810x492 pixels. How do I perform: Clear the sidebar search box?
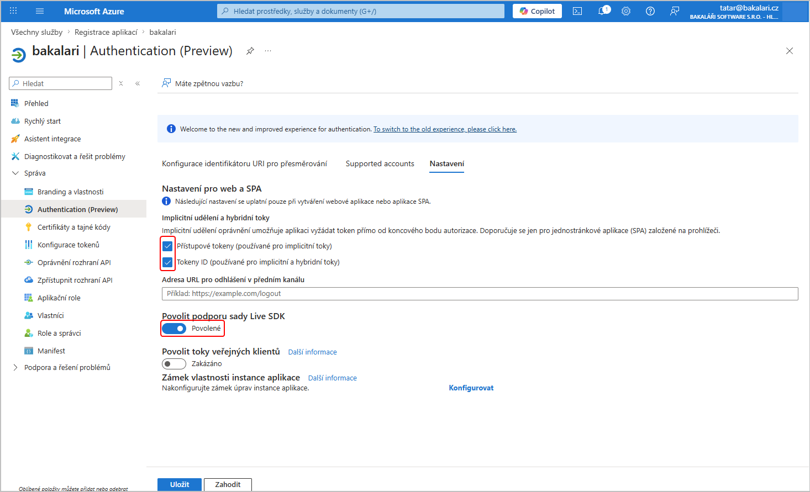click(121, 83)
